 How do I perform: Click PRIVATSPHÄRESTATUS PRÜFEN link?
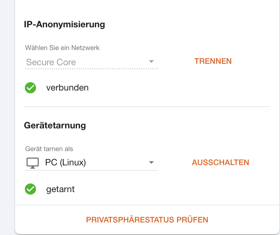click(x=147, y=220)
